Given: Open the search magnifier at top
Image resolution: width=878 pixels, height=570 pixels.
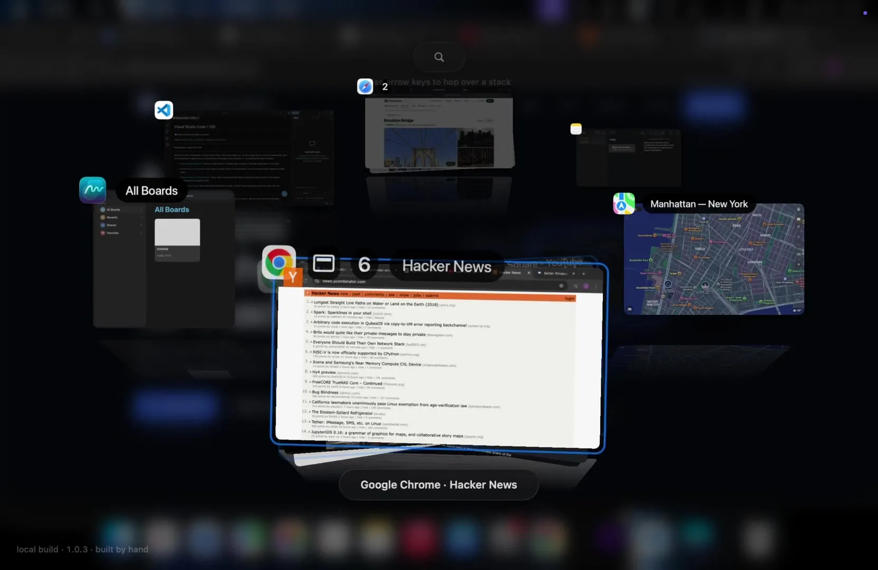Looking at the screenshot, I should coord(439,57).
